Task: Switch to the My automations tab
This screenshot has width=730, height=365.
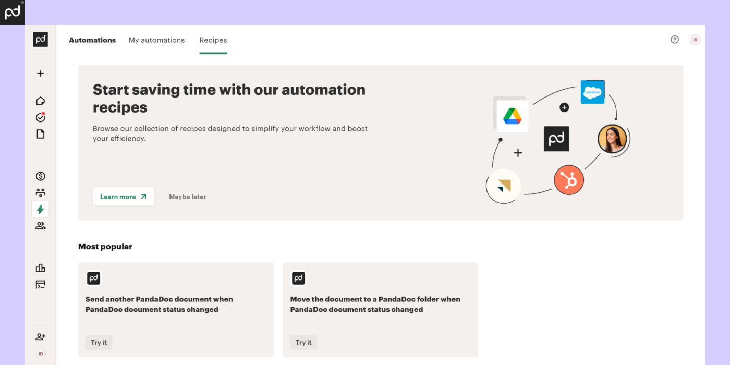Action: pyautogui.click(x=156, y=40)
